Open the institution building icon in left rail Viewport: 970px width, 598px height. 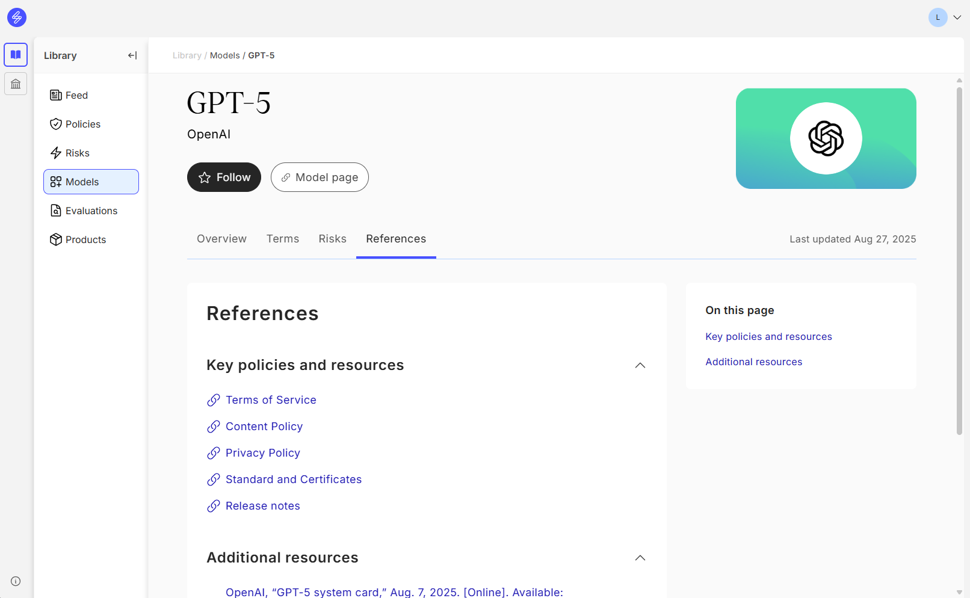coord(16,84)
